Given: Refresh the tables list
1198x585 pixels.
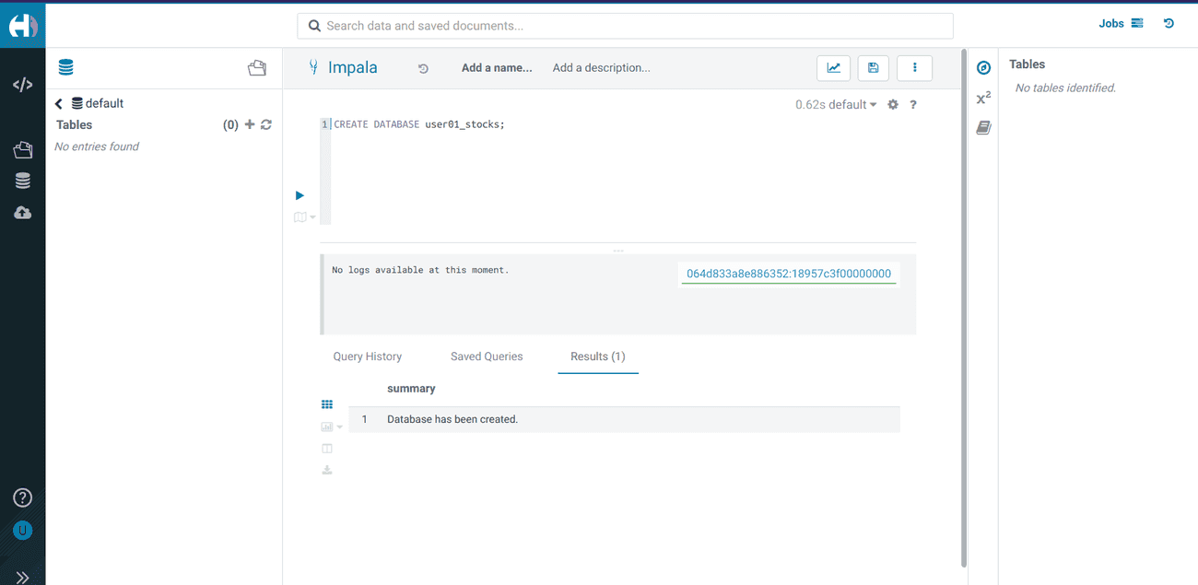Looking at the screenshot, I should coord(266,124).
